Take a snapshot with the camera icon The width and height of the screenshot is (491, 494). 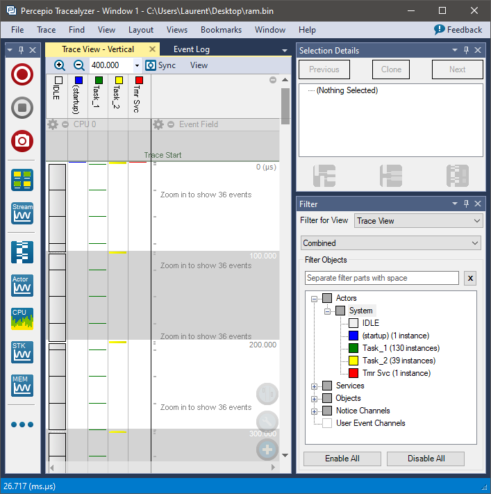22,141
